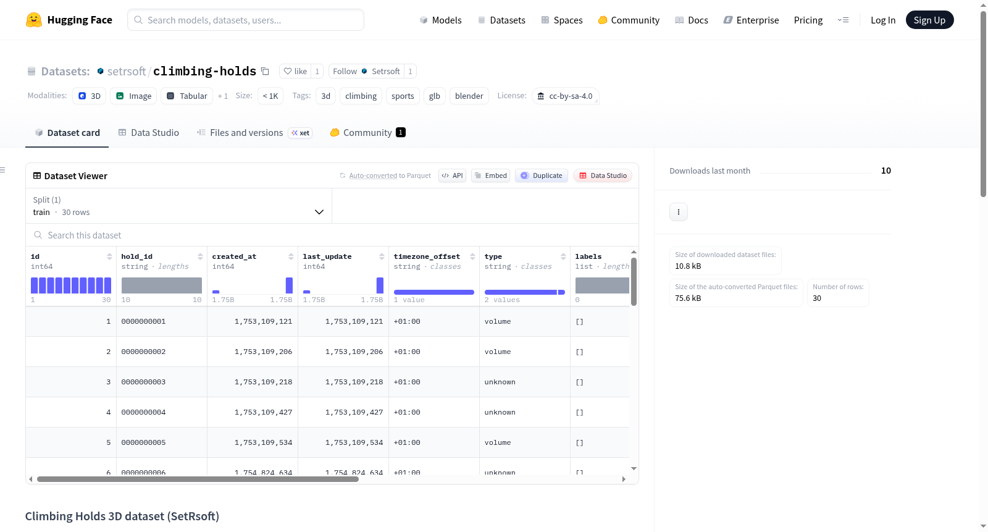Sort the id column using its sort icon

pyautogui.click(x=109, y=256)
